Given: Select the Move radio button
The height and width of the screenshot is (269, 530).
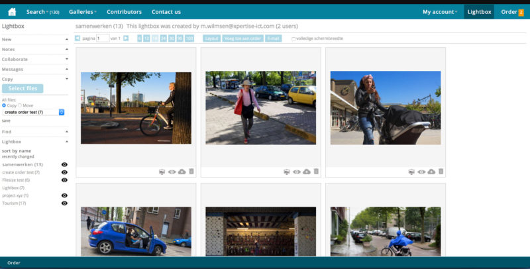Looking at the screenshot, I should tap(20, 105).
